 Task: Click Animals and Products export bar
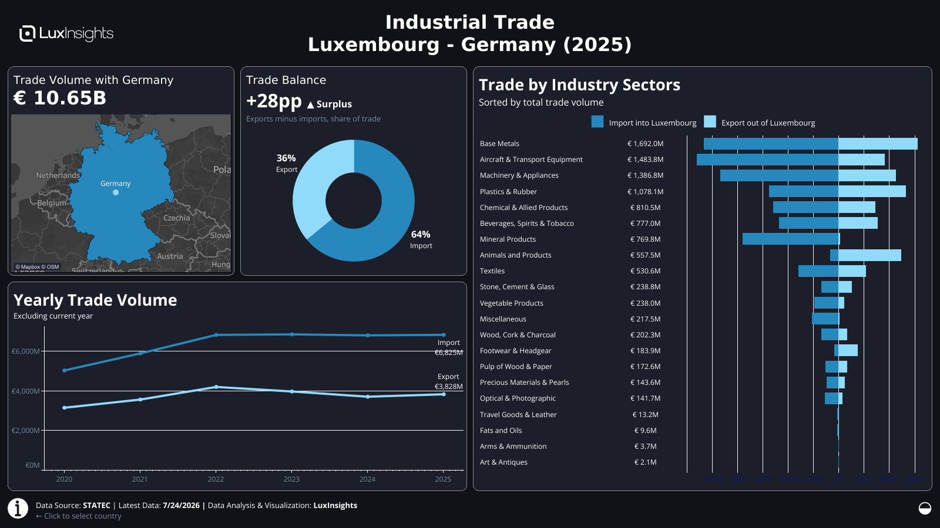869,255
